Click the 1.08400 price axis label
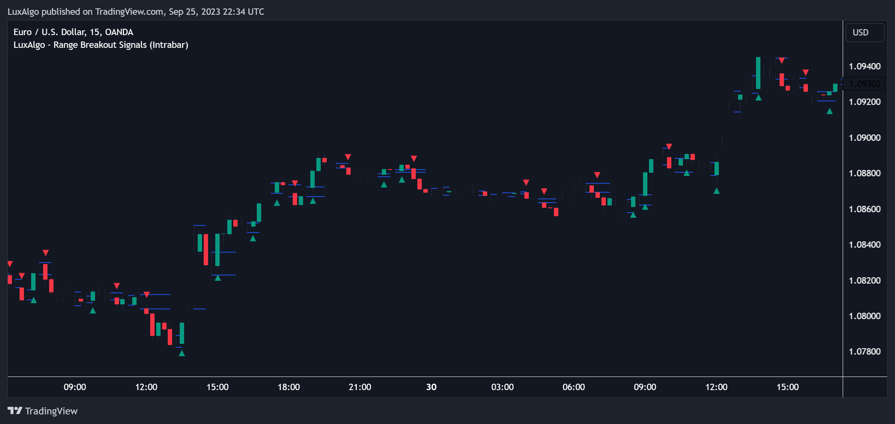 tap(865, 245)
